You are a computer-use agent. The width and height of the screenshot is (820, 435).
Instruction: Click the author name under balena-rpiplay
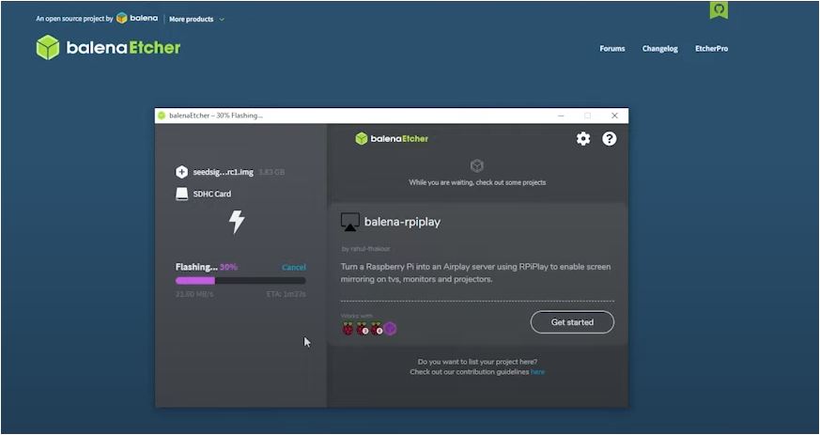pyautogui.click(x=365, y=249)
